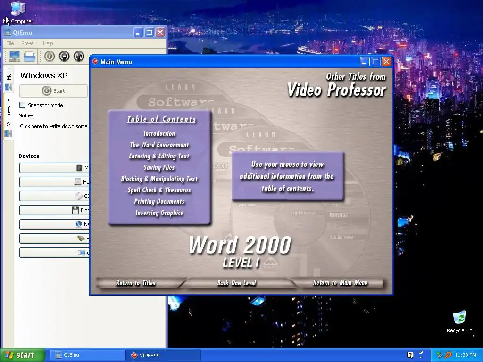The width and height of the screenshot is (483, 362).
Task: Select Inserting Graphics entry
Action: tap(159, 213)
